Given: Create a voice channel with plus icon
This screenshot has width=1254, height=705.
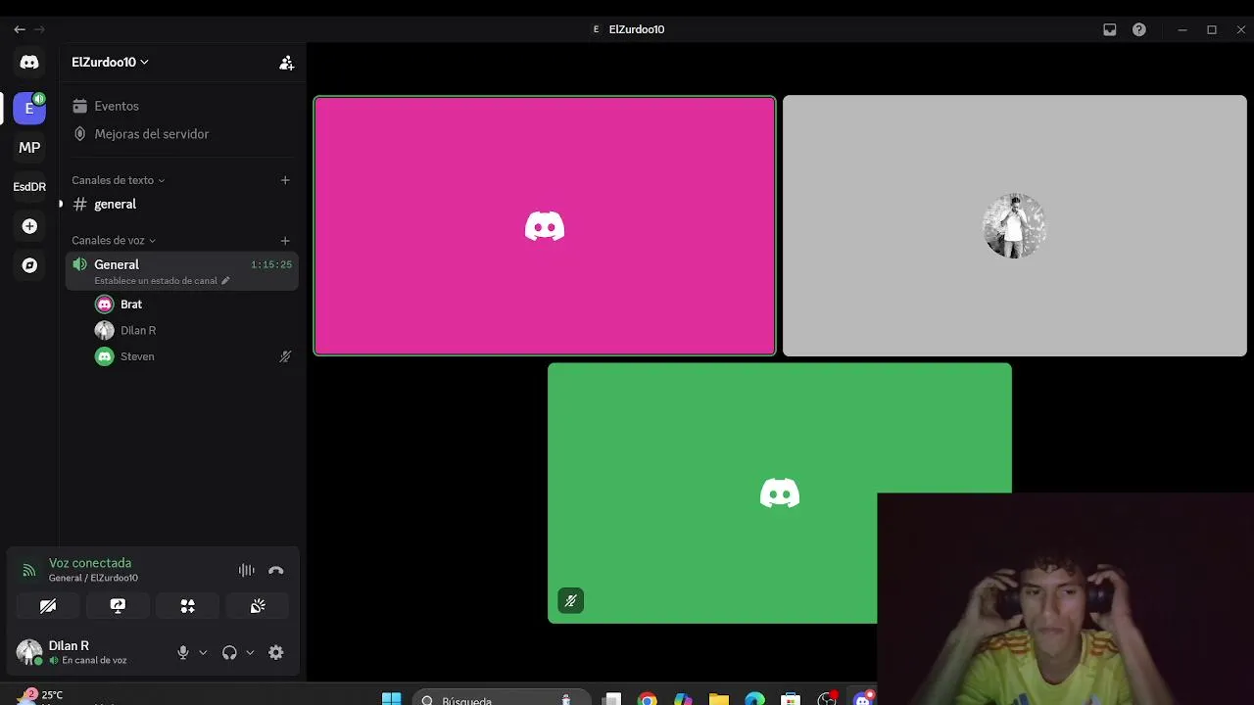Looking at the screenshot, I should (285, 241).
